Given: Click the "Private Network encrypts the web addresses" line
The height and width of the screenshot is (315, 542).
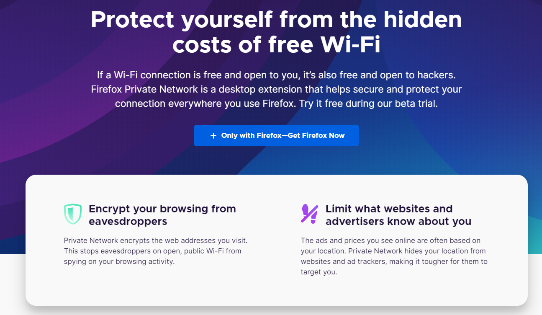Looking at the screenshot, I should pyautogui.click(x=156, y=241).
